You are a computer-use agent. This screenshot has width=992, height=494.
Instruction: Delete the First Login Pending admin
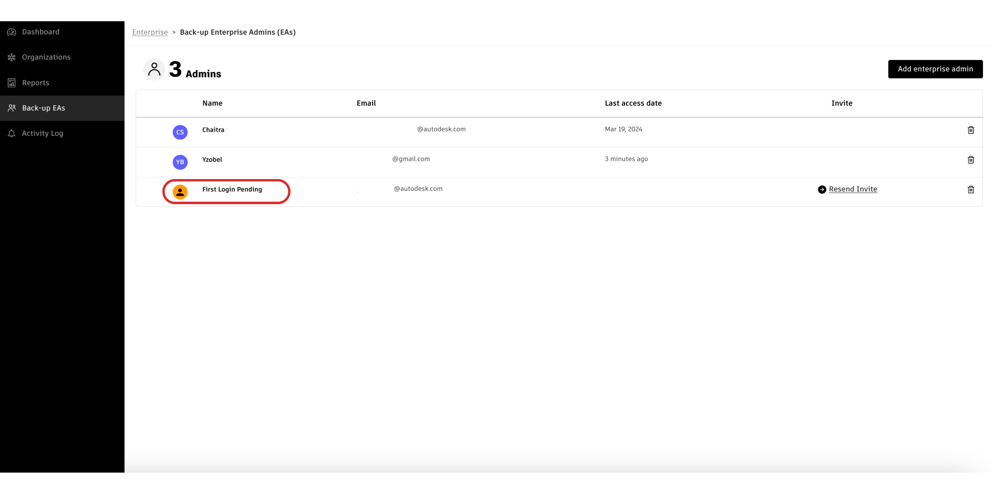[x=970, y=189]
